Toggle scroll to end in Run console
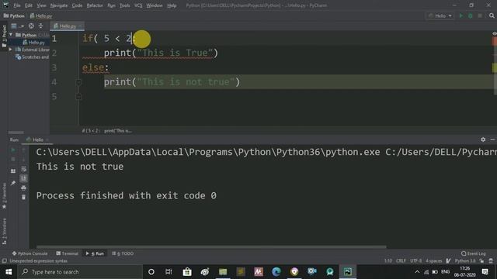 (x=23, y=178)
